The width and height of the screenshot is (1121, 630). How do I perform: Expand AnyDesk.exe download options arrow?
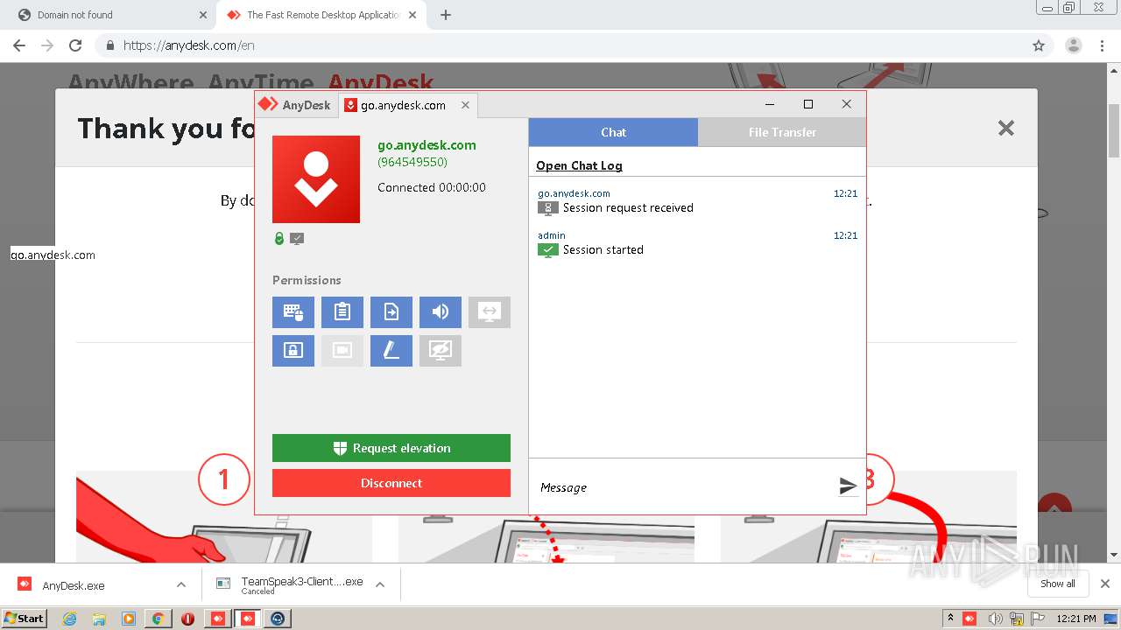[181, 584]
